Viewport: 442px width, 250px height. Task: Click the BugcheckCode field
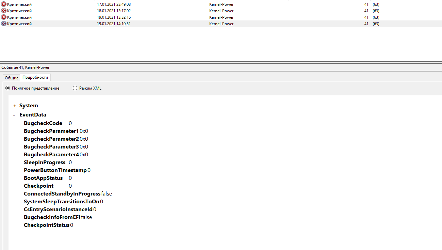[x=48, y=123]
